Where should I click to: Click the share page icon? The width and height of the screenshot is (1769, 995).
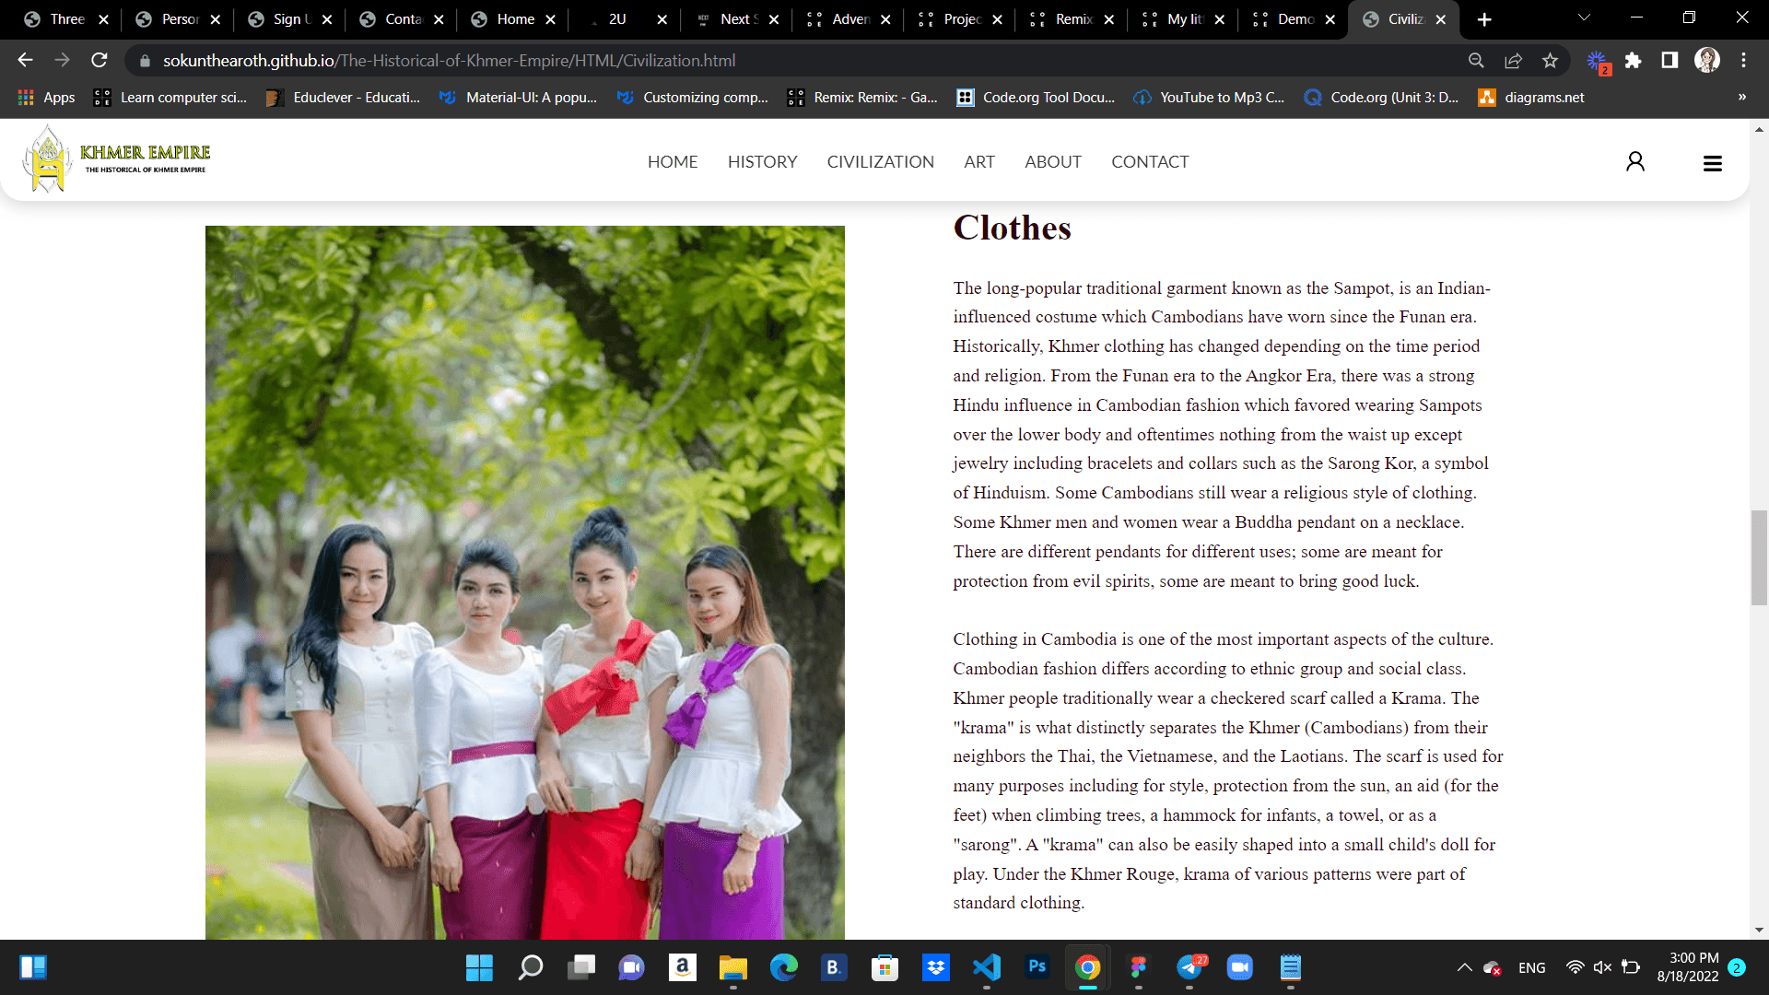(1513, 60)
